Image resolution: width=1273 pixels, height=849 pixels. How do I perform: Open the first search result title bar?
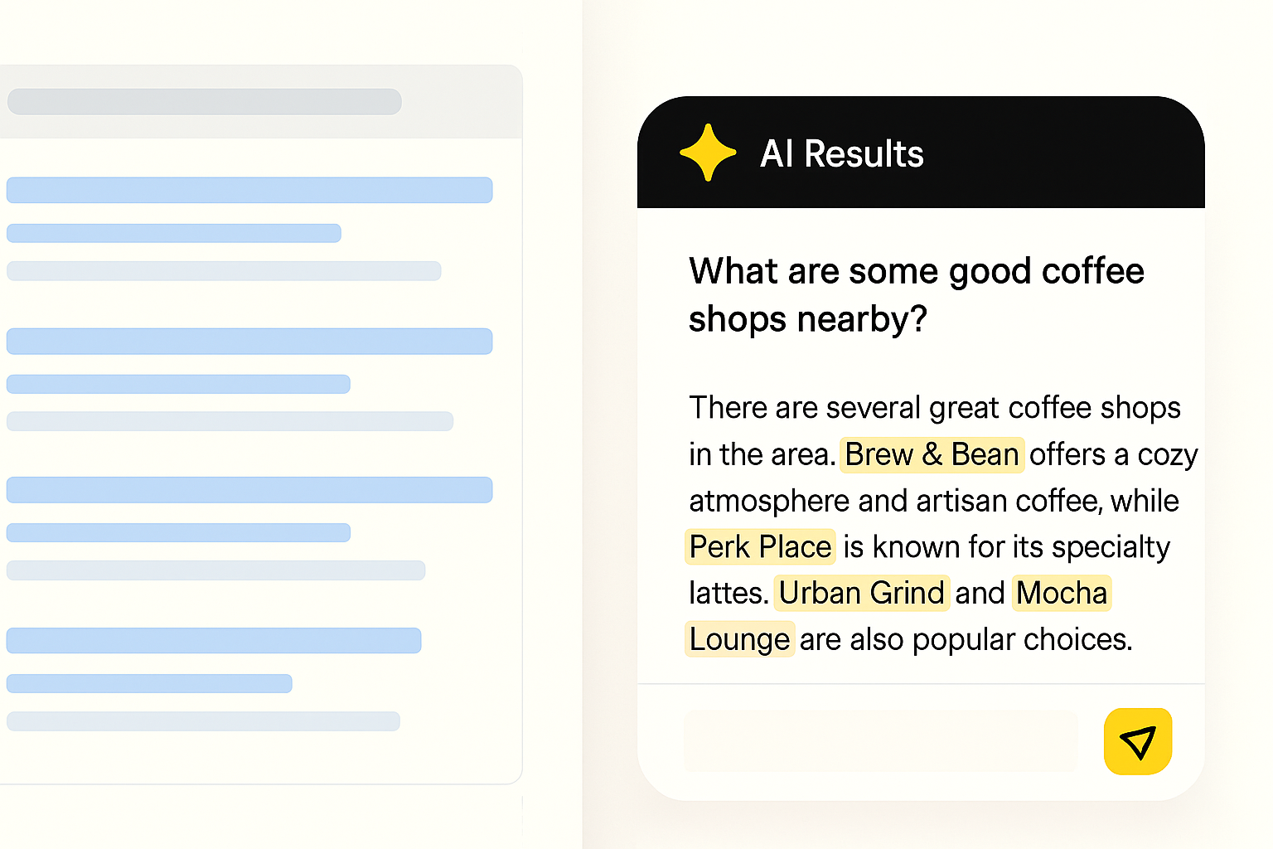(249, 190)
